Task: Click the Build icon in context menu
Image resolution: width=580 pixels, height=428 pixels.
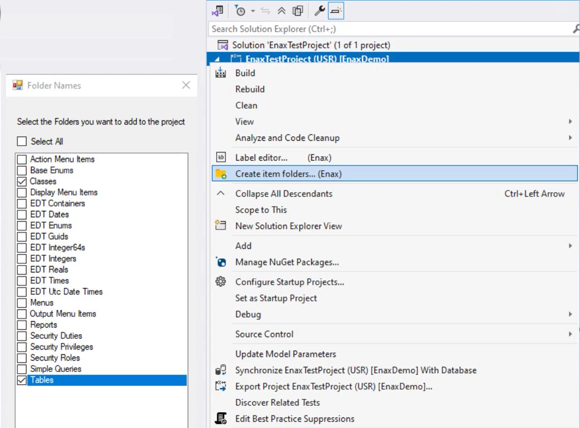Action: click(221, 73)
